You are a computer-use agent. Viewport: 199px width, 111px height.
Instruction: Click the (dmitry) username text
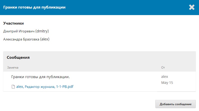tap(42, 31)
